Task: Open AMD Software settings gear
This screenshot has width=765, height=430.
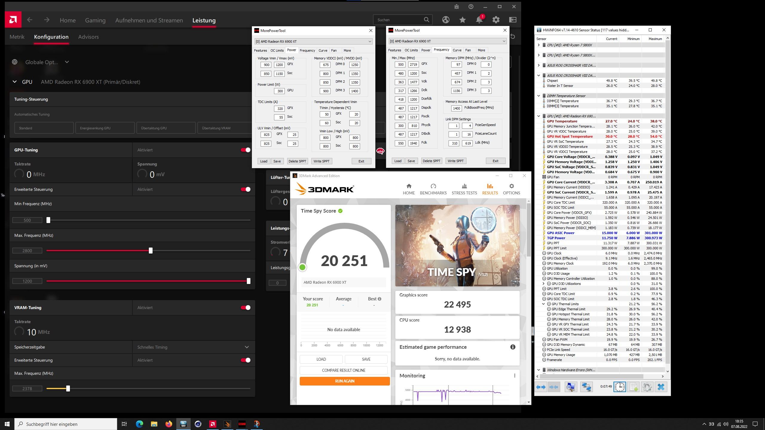Action: (x=496, y=20)
